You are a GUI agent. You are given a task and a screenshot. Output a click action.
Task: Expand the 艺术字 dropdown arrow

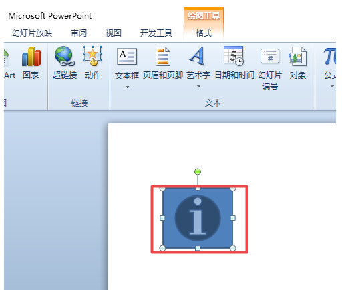coord(198,86)
